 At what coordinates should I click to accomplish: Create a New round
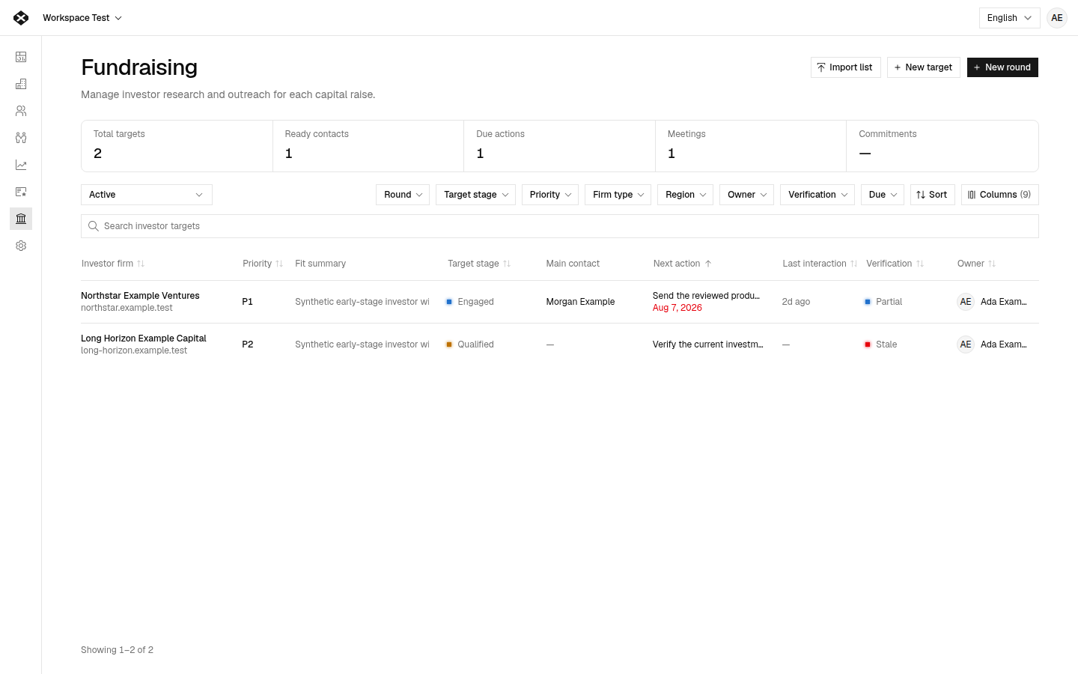1002,67
